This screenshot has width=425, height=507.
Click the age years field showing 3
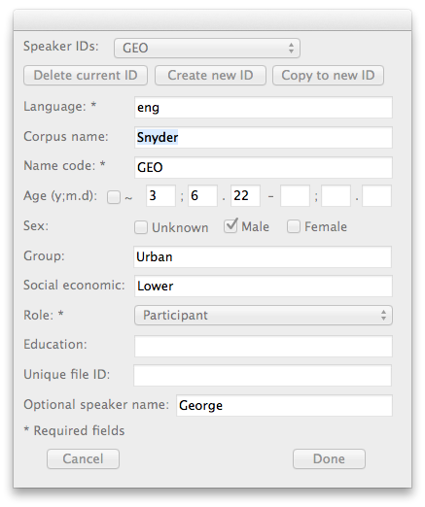point(160,195)
